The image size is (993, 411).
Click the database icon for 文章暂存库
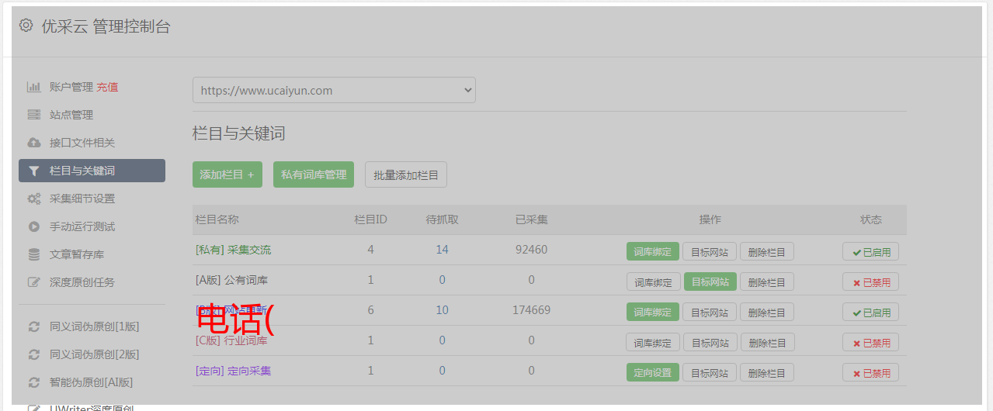click(x=34, y=254)
